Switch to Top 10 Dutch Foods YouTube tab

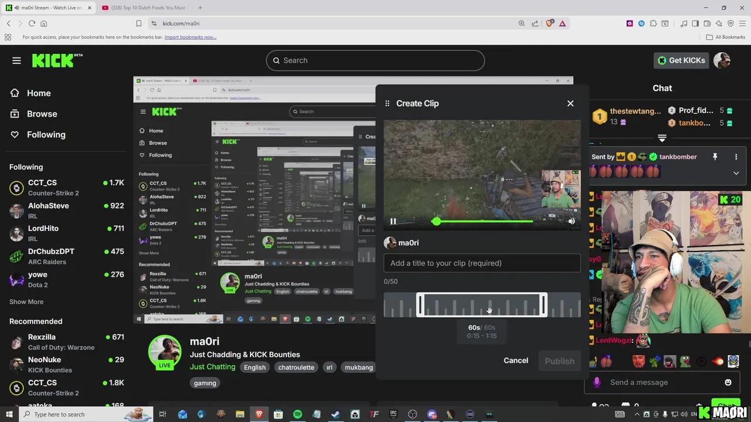[x=145, y=8]
